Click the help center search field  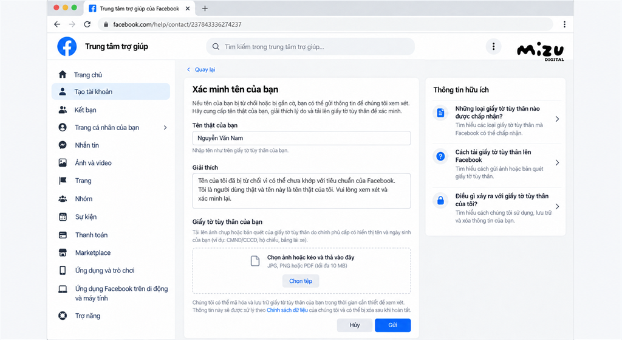point(310,46)
